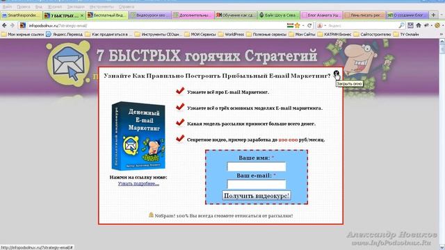
Task: Open the TV Онлайн bookmarks folder
Action: tap(406, 34)
